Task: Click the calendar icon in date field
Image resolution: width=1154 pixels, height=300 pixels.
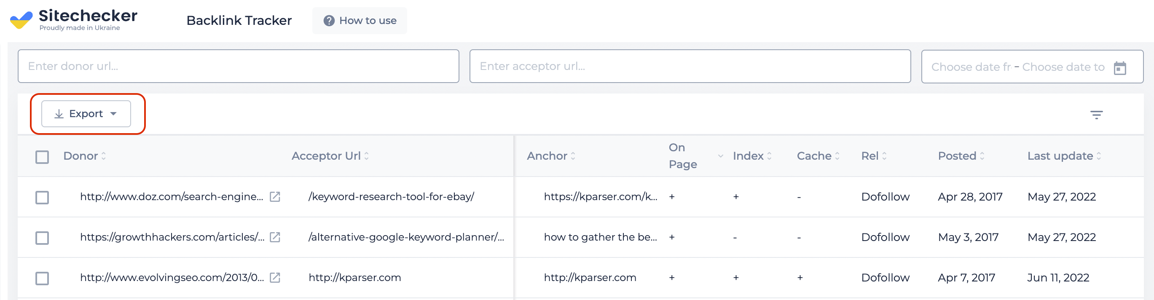Action: [x=1119, y=67]
